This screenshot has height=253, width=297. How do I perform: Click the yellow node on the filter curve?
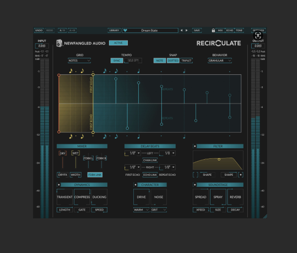219,160
